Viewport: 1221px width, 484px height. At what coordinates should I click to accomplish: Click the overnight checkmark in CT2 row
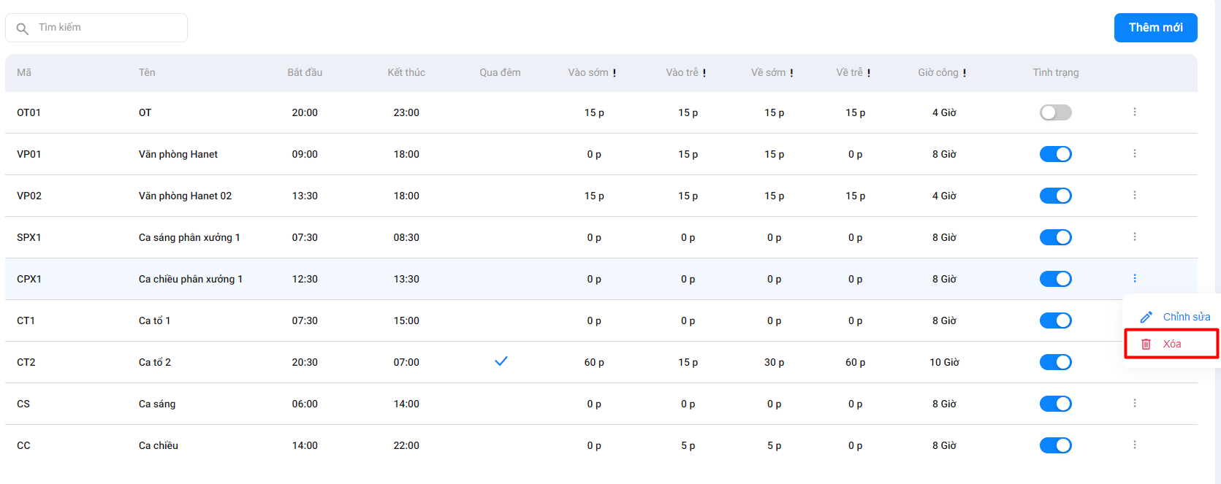pos(501,361)
